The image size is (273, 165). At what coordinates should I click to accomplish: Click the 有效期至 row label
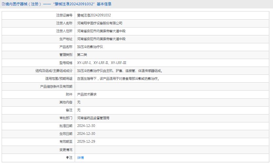pyautogui.click(x=66, y=141)
